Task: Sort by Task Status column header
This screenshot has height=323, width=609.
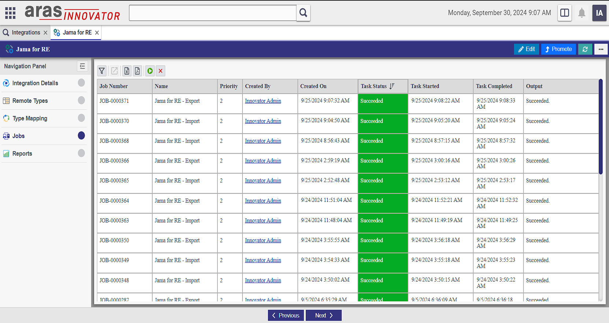Action: point(383,86)
